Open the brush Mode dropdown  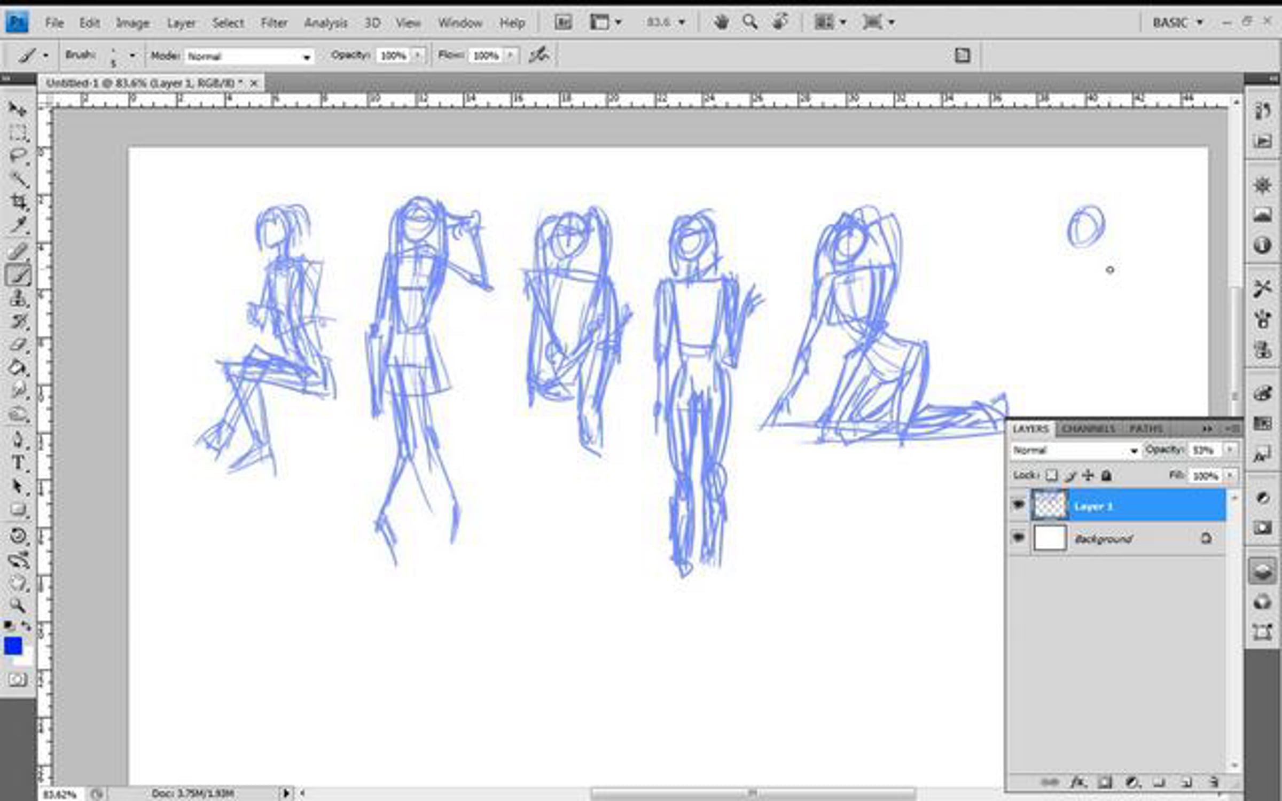point(248,56)
